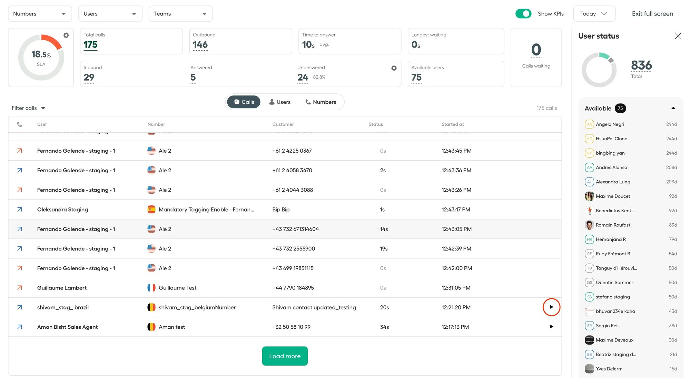
Task: Open the Unanswered metric settings gear
Action: coord(394,68)
